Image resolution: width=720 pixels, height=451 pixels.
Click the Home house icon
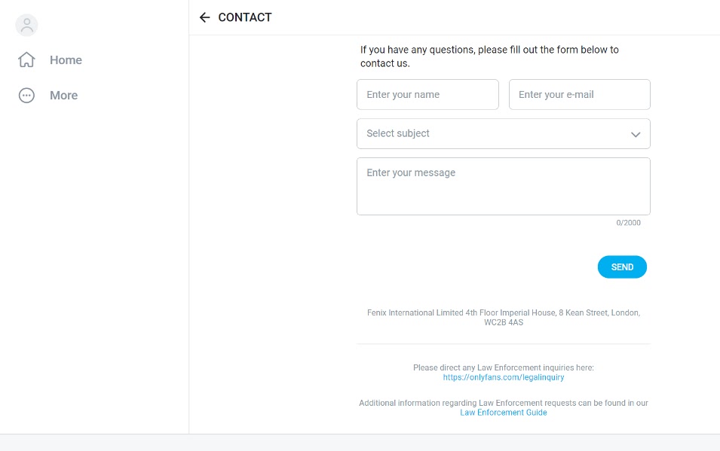point(26,59)
